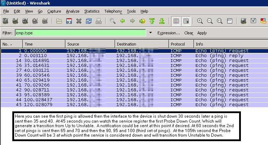Focus the icmp.type filter field
The height and width of the screenshot is (145, 268).
pos(80,33)
